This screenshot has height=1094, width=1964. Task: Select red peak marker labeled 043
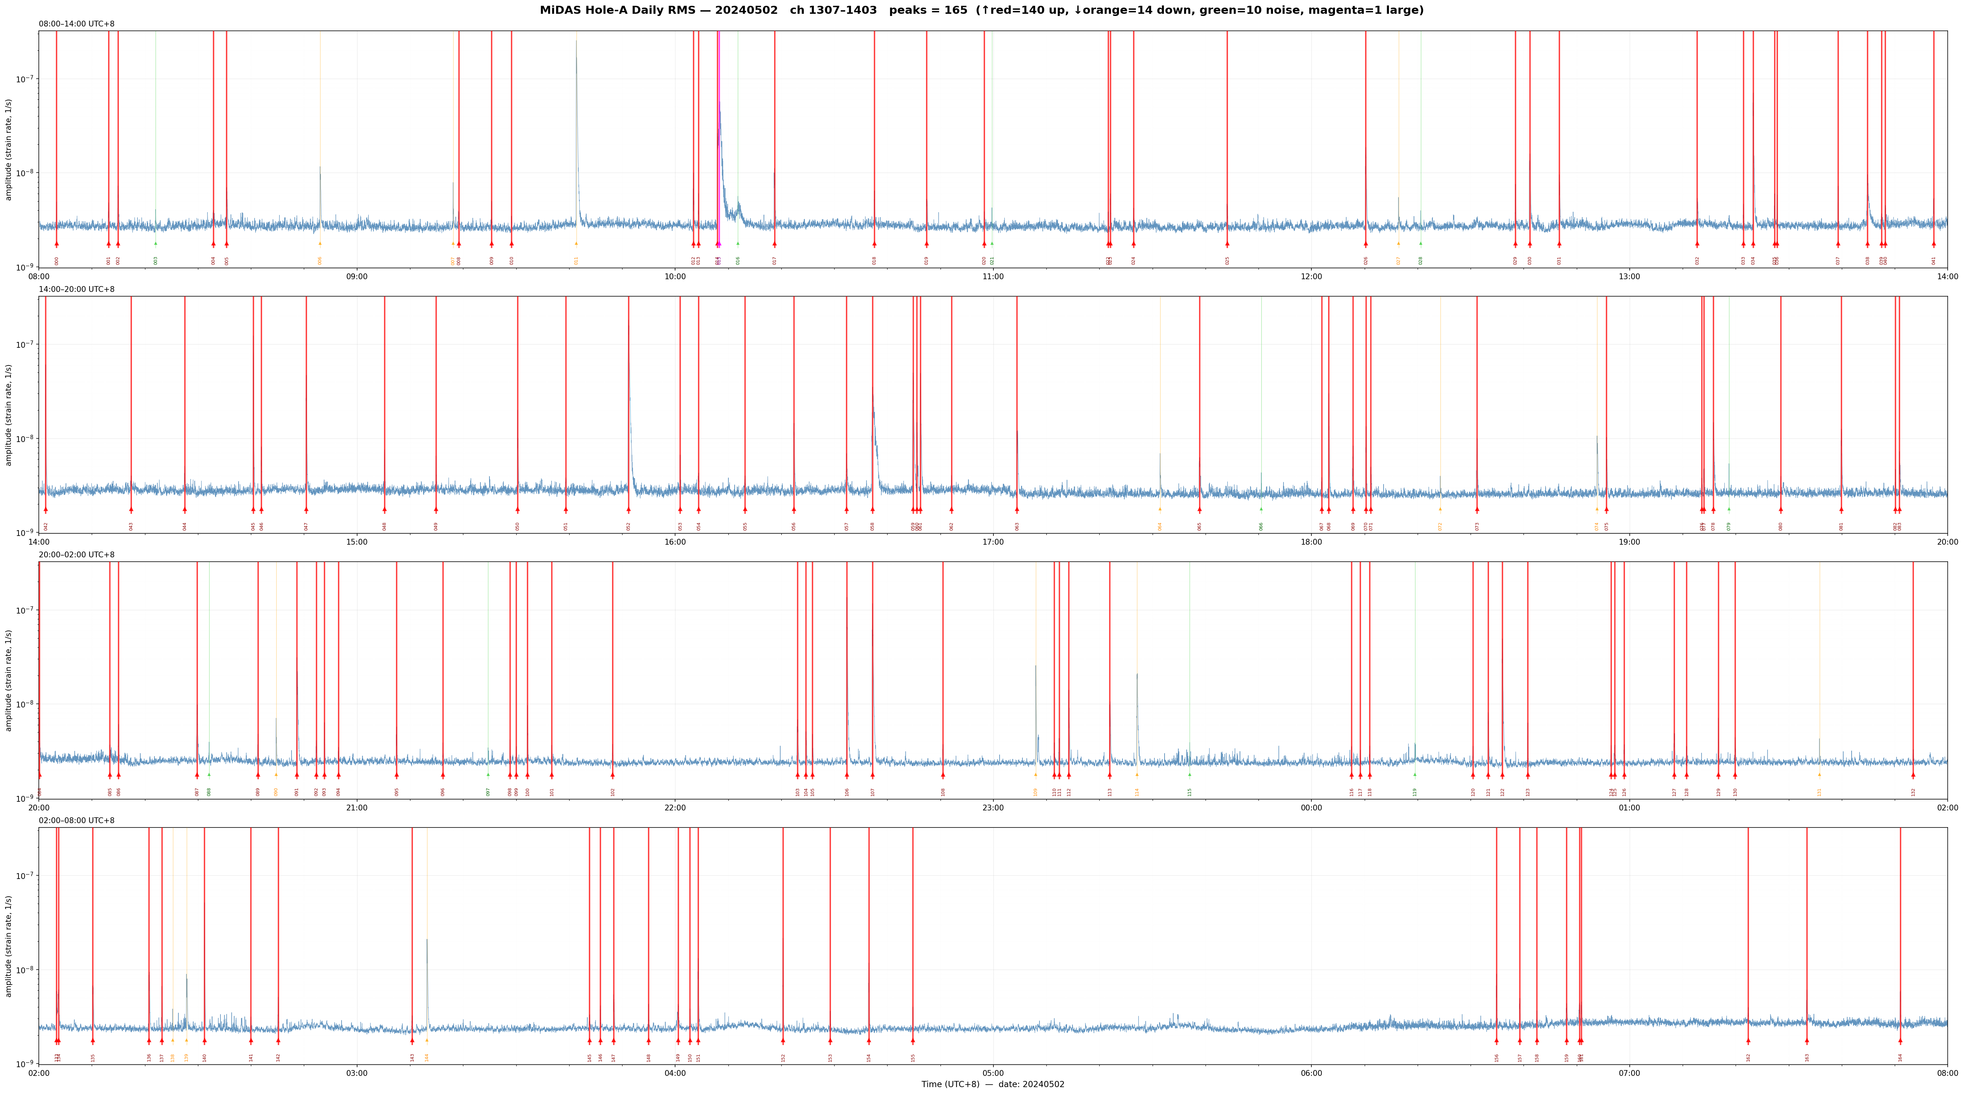131,509
